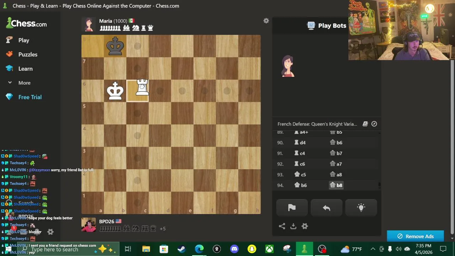Click the Play Bots robot icon
This screenshot has height=256, width=455.
(311, 25)
